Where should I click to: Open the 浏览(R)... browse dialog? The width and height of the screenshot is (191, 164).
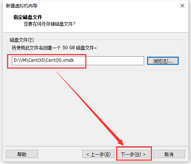(x=163, y=61)
